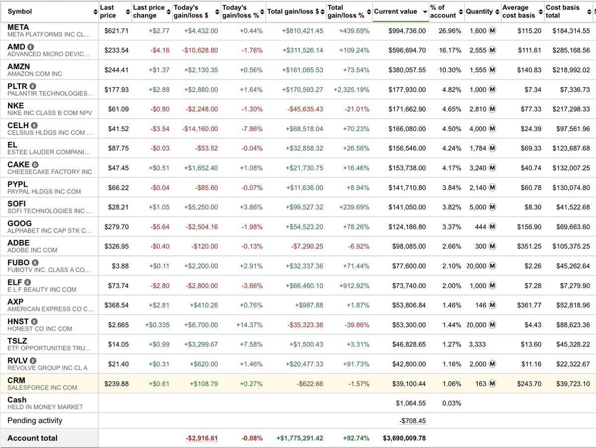
Task: Click the account total value $3,690,009.78
Action: click(404, 439)
